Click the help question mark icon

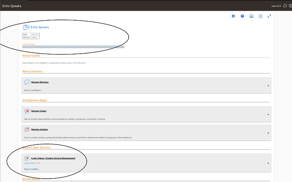pos(242,16)
